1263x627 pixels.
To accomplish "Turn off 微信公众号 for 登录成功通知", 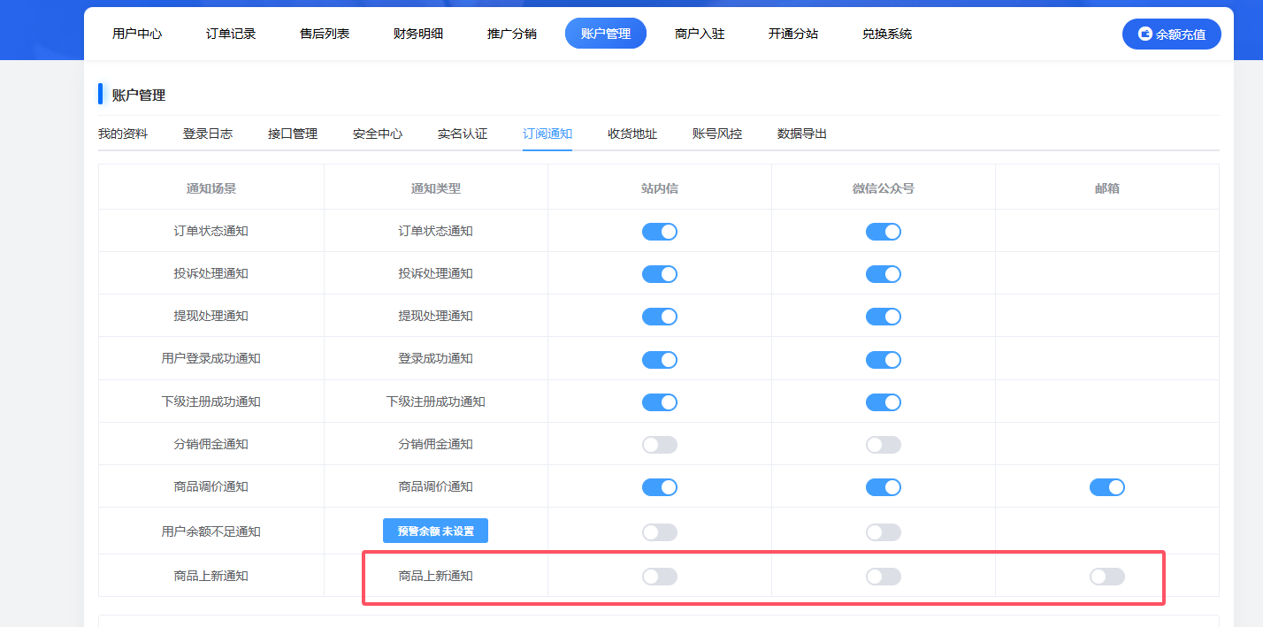I will pyautogui.click(x=884, y=359).
